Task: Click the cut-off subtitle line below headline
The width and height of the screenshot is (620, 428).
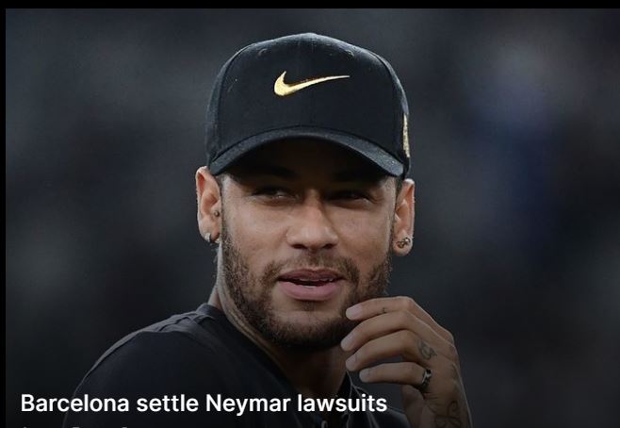Action: 75,426
